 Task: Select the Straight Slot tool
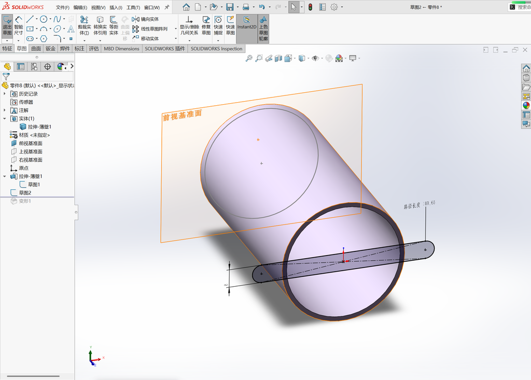[x=30, y=38]
